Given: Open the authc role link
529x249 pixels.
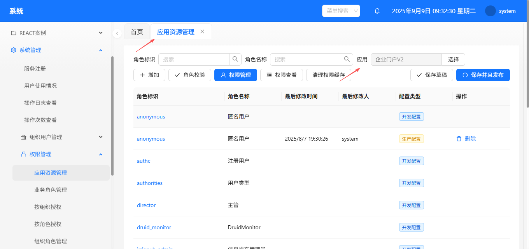Looking at the screenshot, I should (x=144, y=161).
